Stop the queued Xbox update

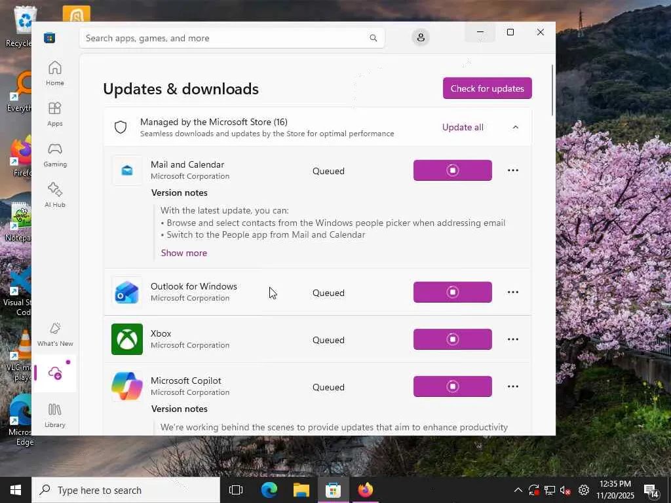click(x=452, y=339)
